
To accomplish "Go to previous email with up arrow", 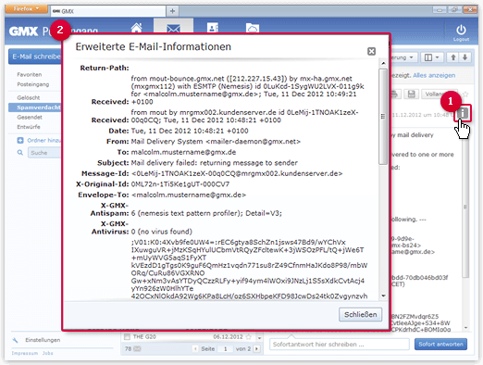I will click(453, 57).
